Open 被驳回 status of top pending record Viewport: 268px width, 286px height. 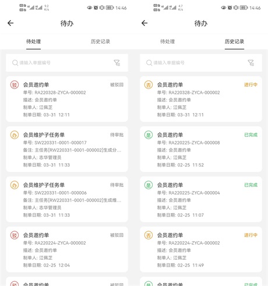117,84
